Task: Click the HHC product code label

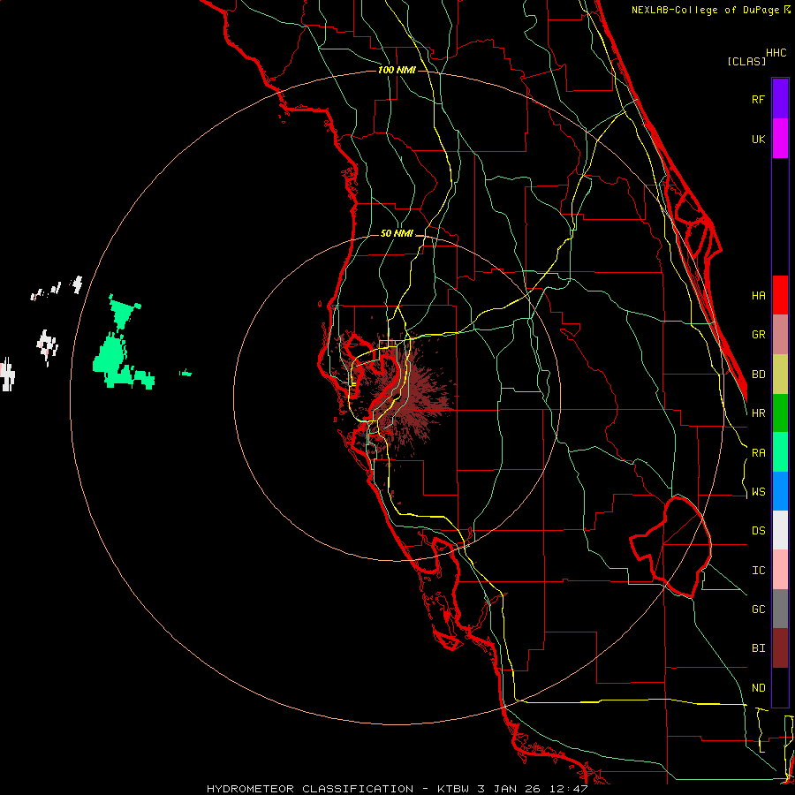Action: 776,53
